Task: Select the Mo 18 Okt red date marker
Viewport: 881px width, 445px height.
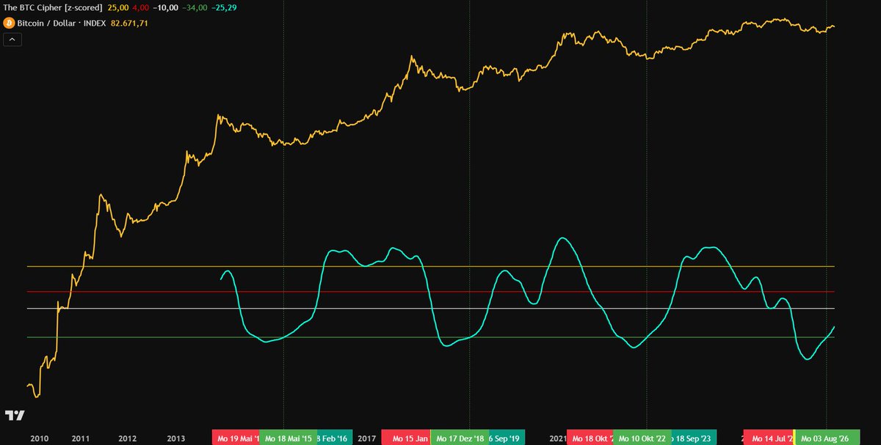Action: tap(590, 438)
